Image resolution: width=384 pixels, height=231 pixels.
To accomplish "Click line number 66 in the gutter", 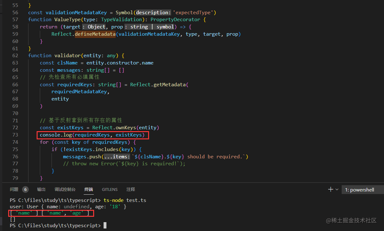I will (x=15, y=84).
